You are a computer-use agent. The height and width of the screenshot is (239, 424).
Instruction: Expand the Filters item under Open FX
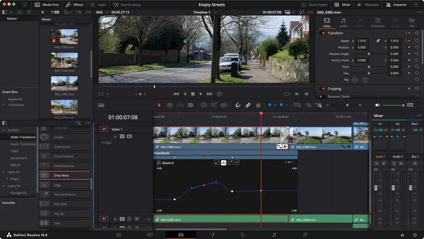coord(7,179)
